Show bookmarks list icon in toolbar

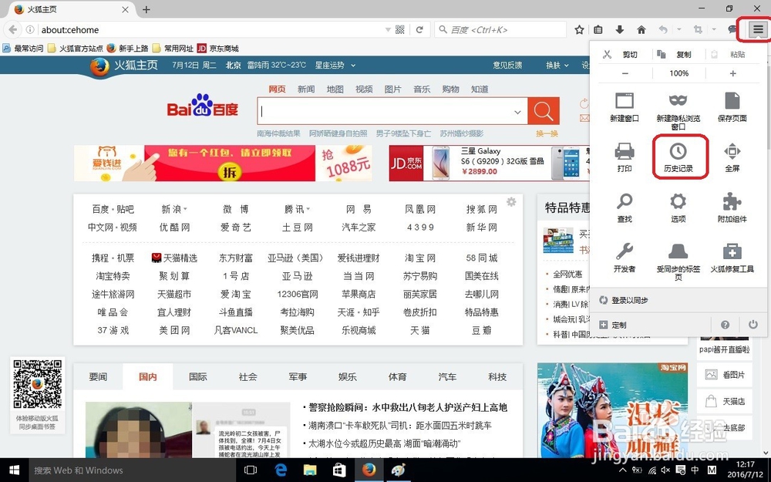[598, 29]
